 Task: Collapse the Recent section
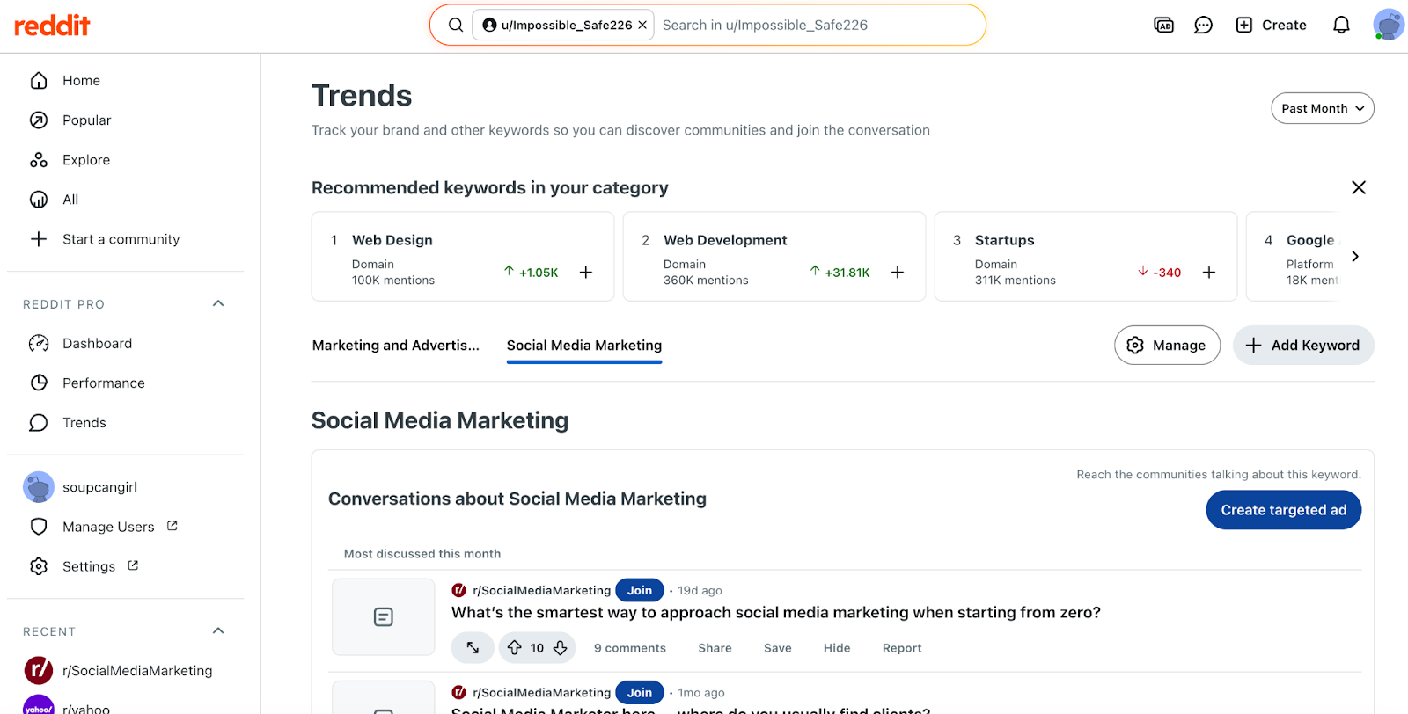(218, 630)
